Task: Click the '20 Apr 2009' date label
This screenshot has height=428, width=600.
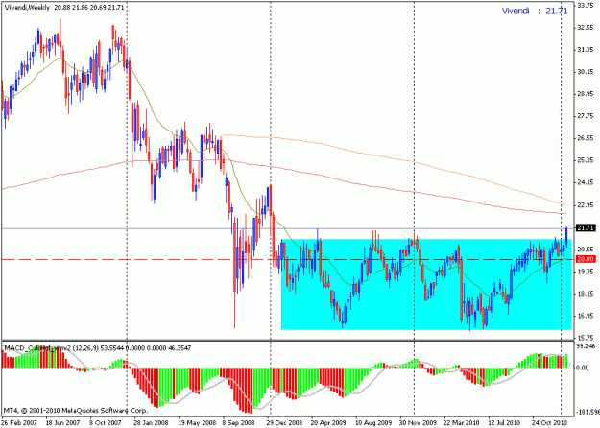Action: pyautogui.click(x=328, y=423)
